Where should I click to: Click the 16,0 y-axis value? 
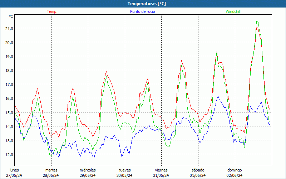pyautogui.click(x=9, y=98)
